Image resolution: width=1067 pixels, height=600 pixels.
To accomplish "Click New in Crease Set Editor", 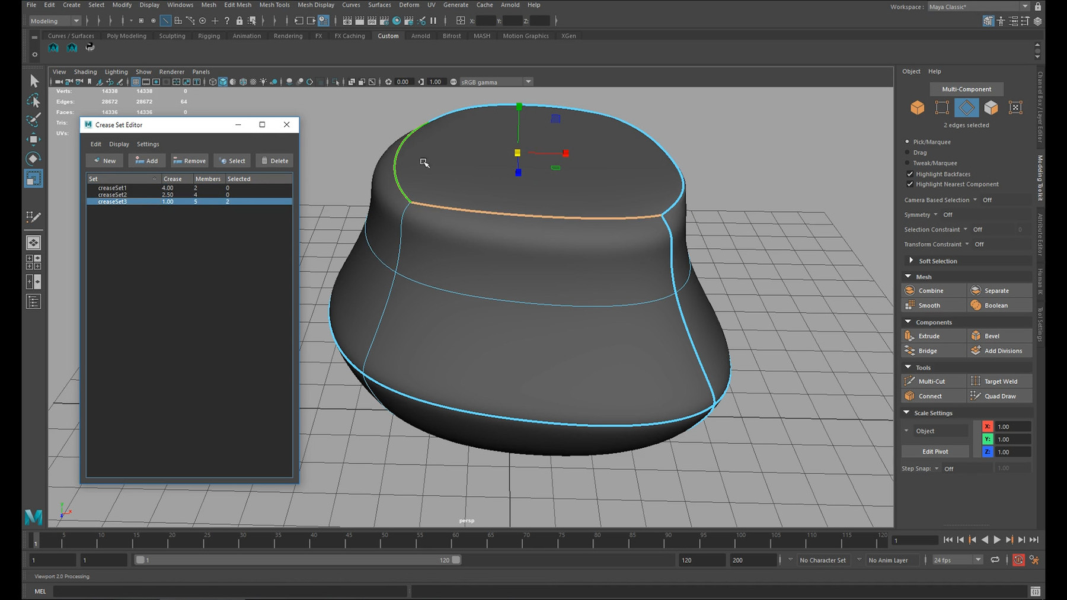I will [104, 161].
